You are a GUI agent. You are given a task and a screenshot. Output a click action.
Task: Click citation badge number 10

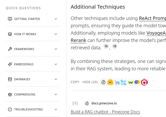(106, 46)
